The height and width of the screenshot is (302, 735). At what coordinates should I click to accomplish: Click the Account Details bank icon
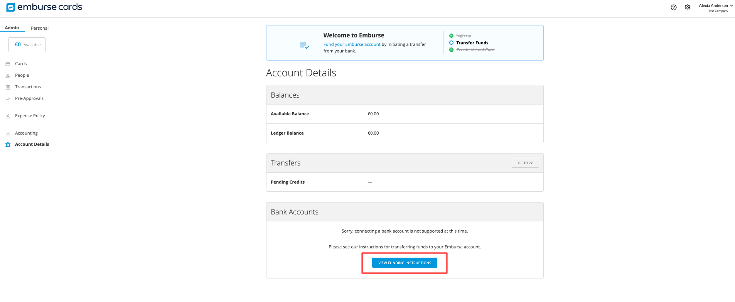point(8,145)
